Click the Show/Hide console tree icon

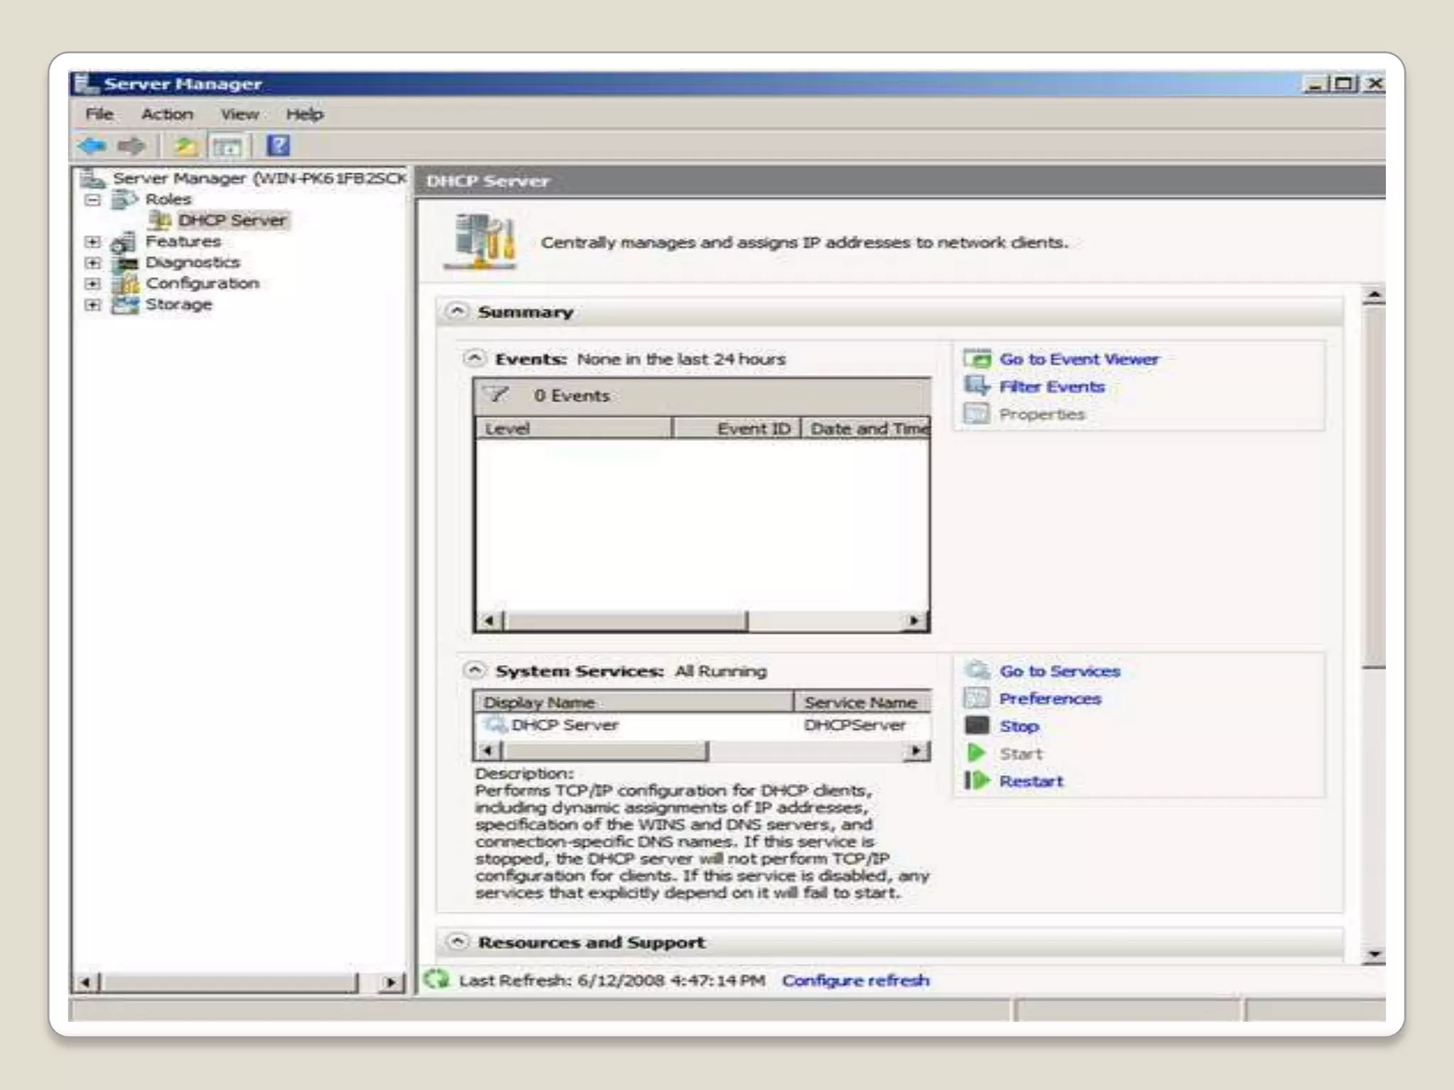[x=228, y=147]
